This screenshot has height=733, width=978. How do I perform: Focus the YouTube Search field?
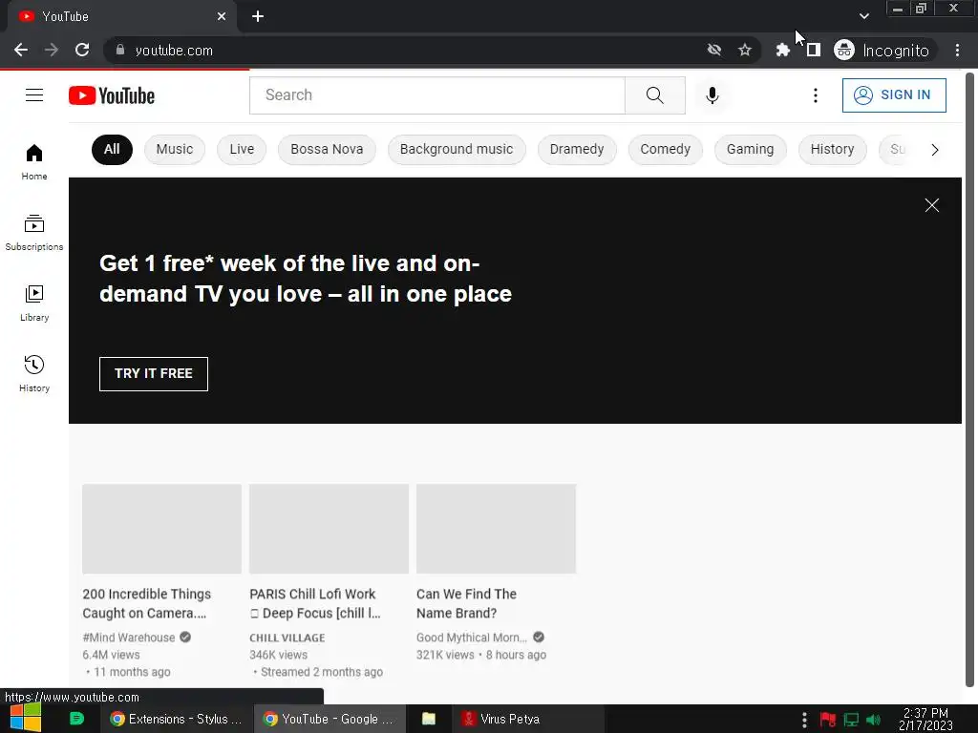click(437, 95)
